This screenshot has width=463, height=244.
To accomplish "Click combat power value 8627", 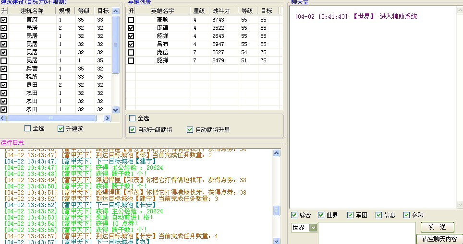I will point(218,52).
